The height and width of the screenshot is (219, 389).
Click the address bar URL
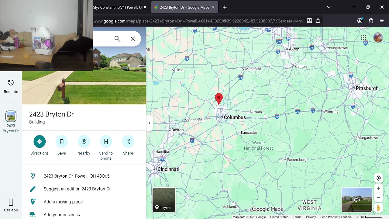tap(198, 21)
